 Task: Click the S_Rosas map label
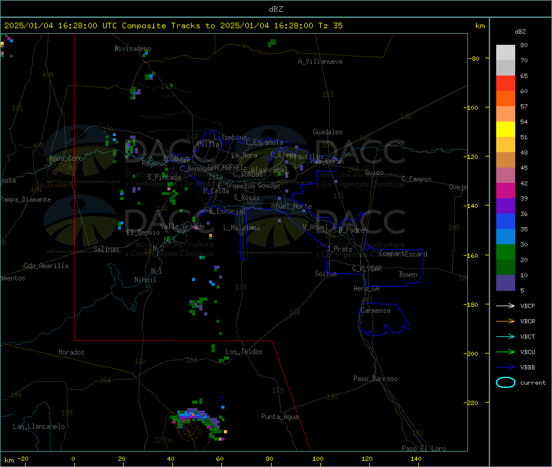click(247, 198)
